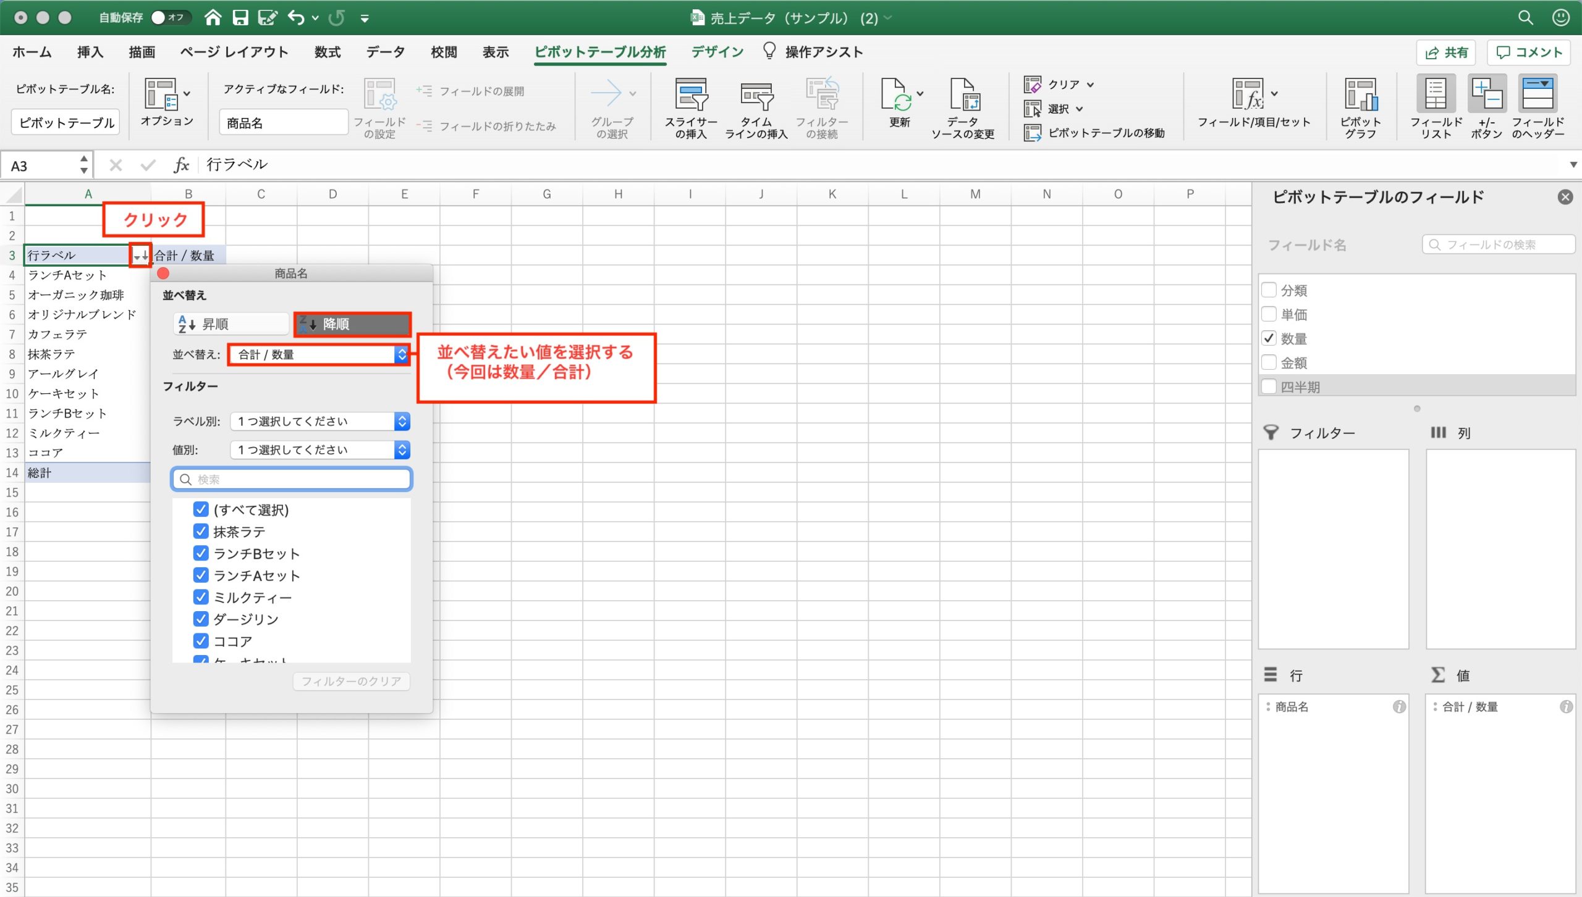Uncheck 抹茶ラテ in filter list
The height and width of the screenshot is (897, 1582).
click(x=201, y=532)
